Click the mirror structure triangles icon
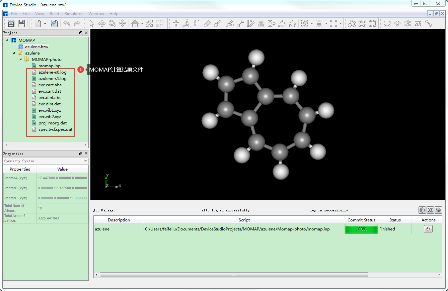Screen dimensions: 448x291 point(261,23)
